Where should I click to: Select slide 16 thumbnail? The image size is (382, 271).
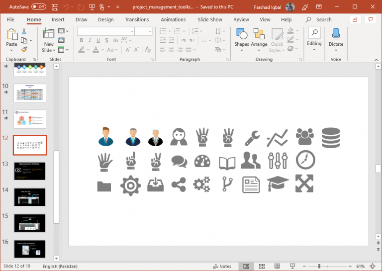(x=30, y=249)
